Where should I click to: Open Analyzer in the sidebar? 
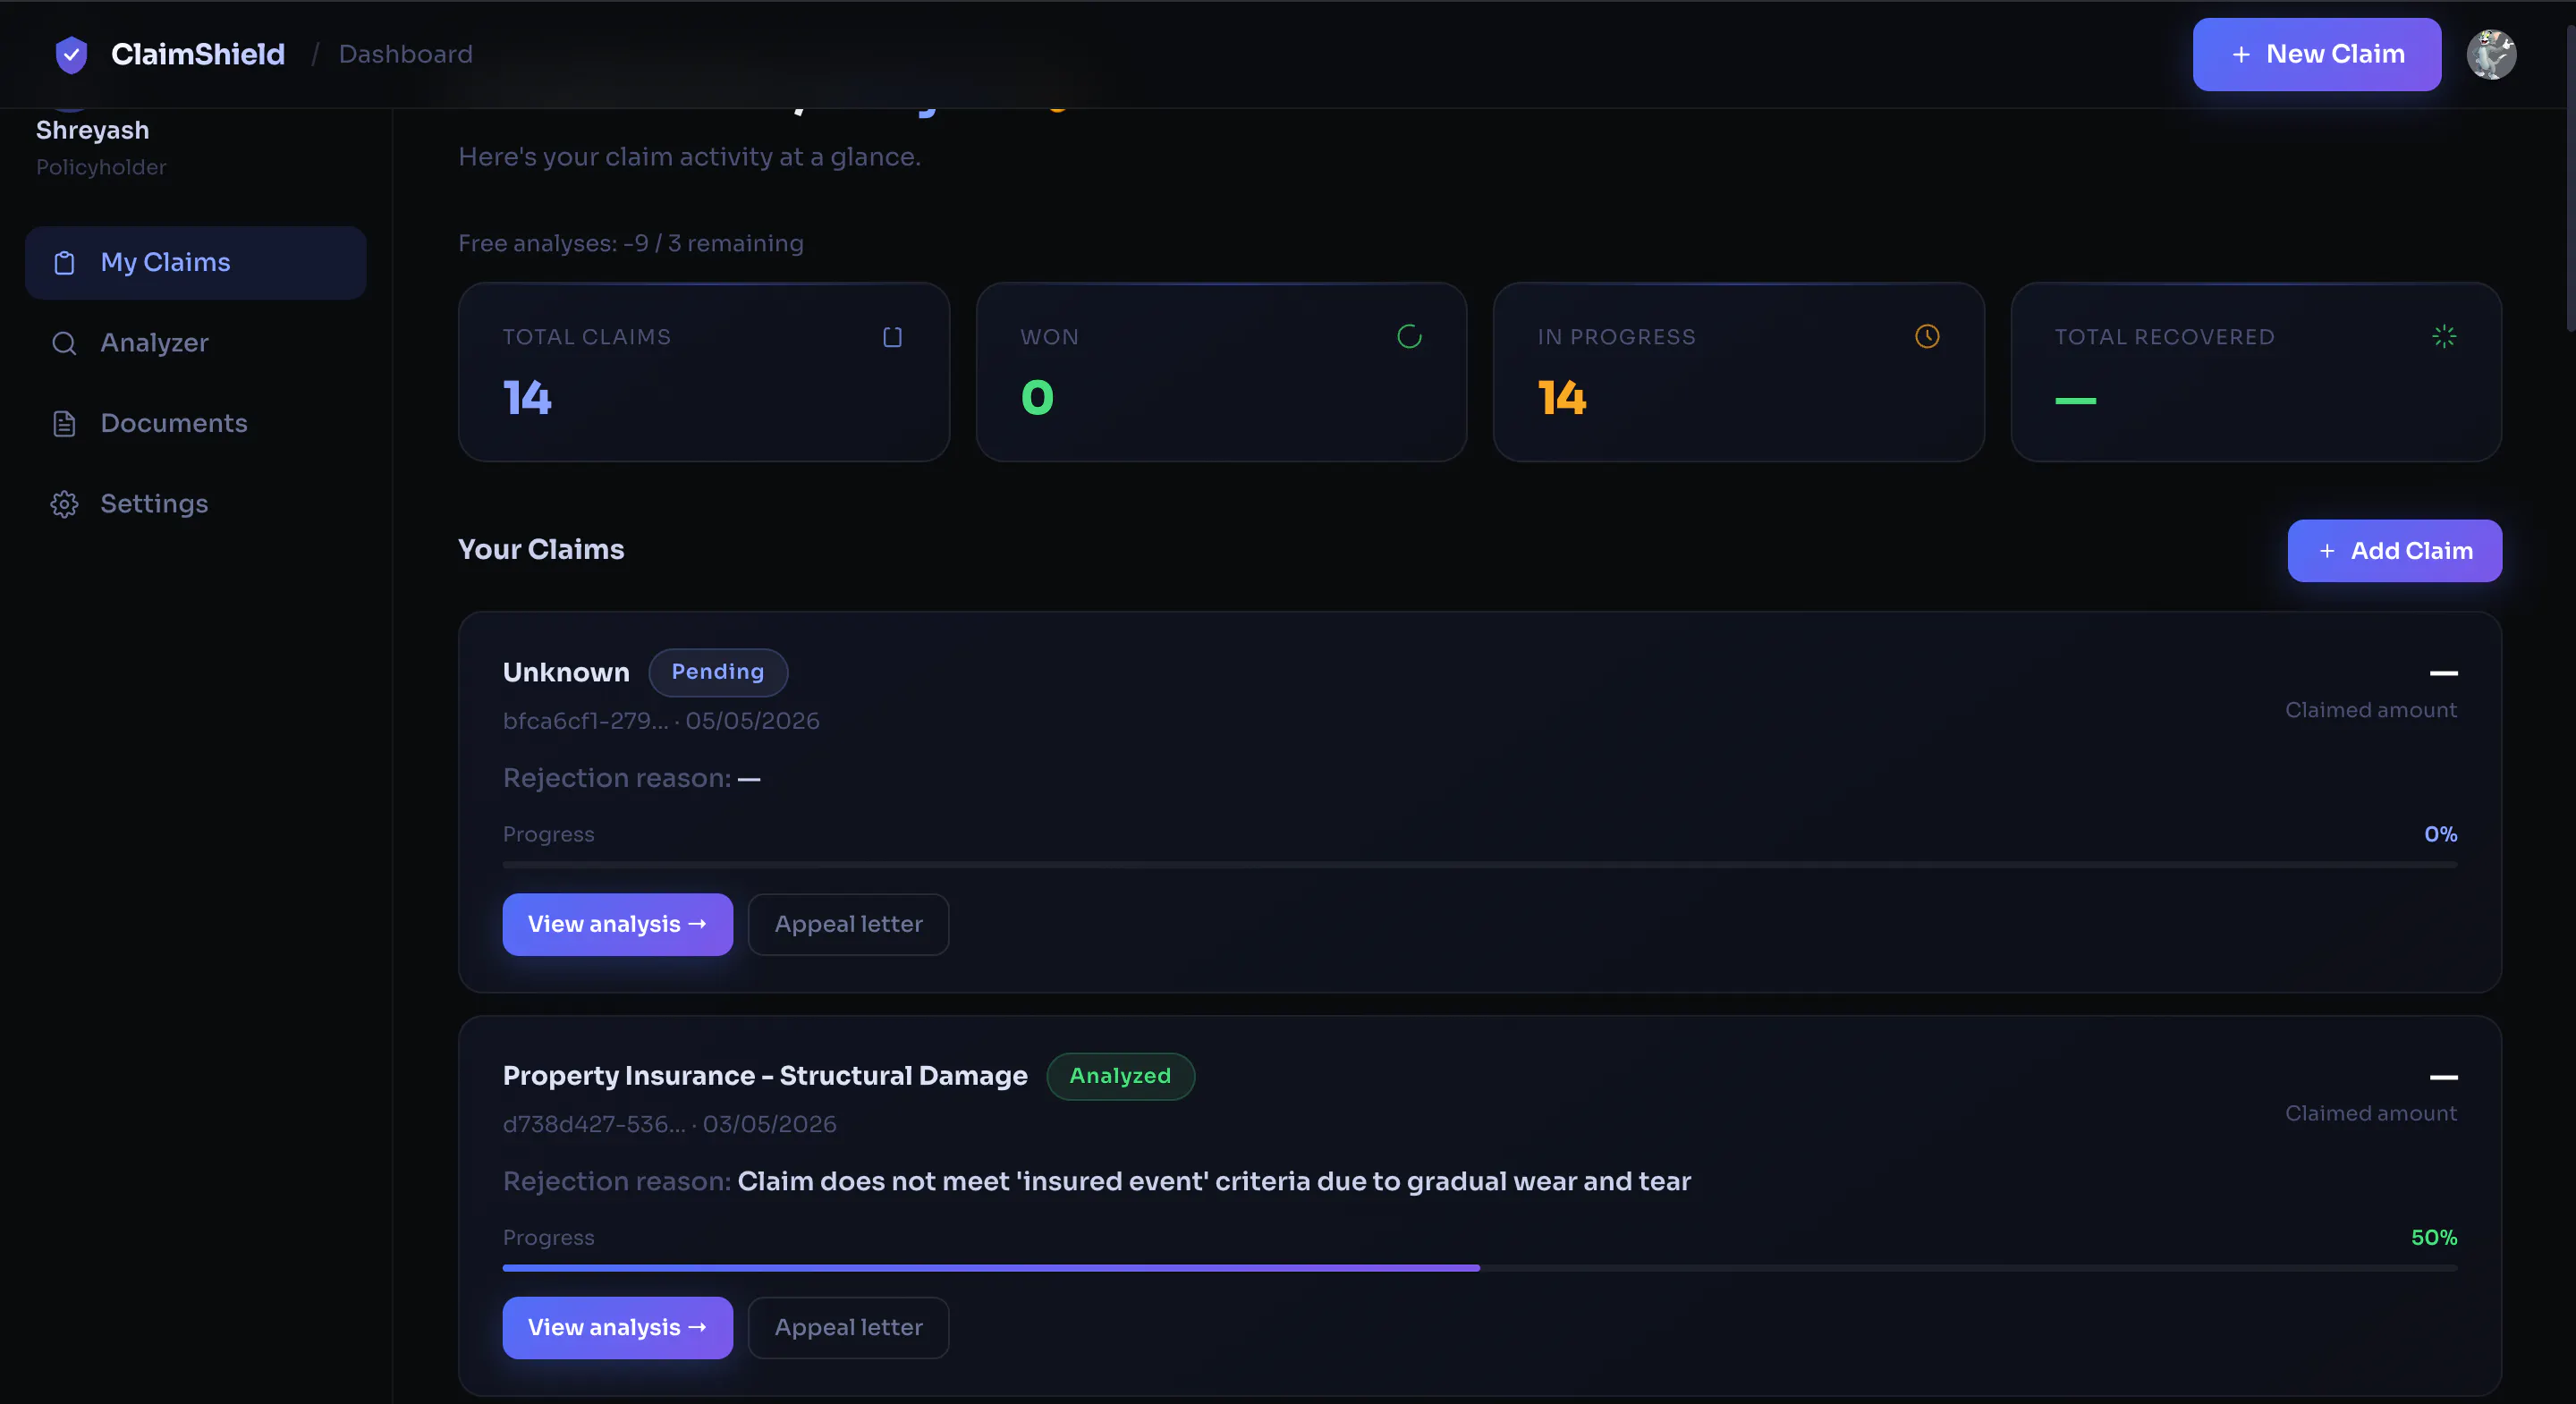[x=196, y=343]
